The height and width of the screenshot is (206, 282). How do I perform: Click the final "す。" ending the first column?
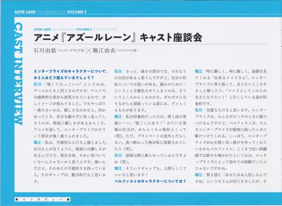[x=36, y=181]
